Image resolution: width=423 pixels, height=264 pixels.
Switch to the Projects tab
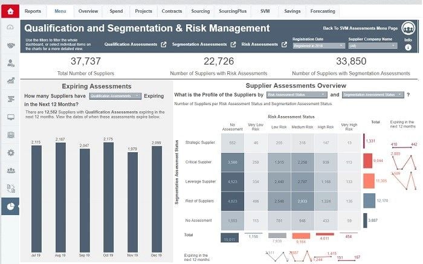pos(144,11)
